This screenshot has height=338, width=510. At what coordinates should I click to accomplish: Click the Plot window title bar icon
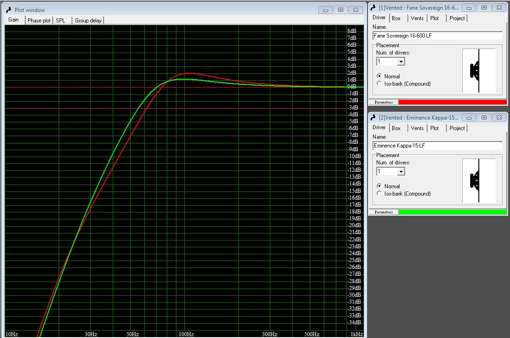tap(9, 10)
